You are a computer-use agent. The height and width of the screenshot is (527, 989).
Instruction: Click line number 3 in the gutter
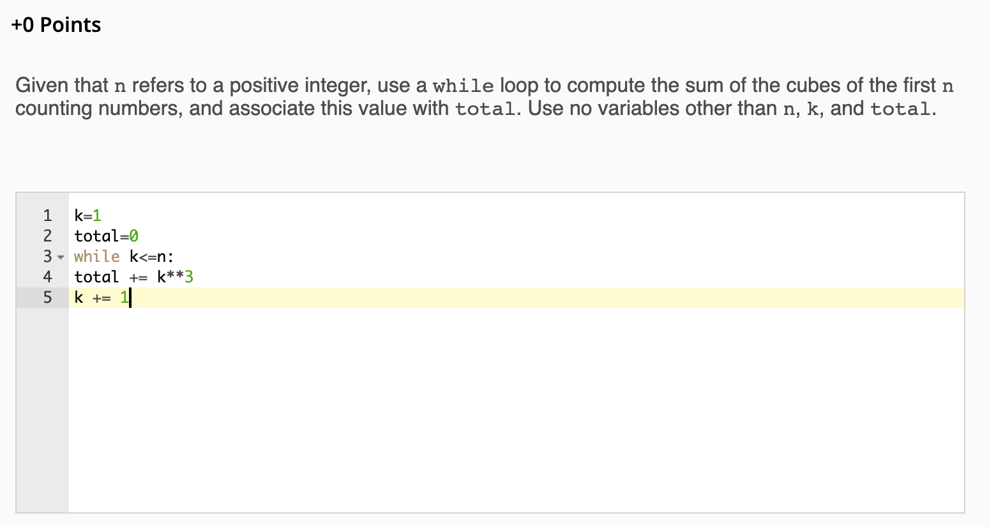(47, 257)
